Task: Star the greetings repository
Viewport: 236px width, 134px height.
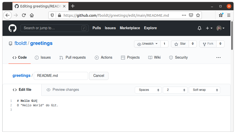Action: tap(180, 44)
